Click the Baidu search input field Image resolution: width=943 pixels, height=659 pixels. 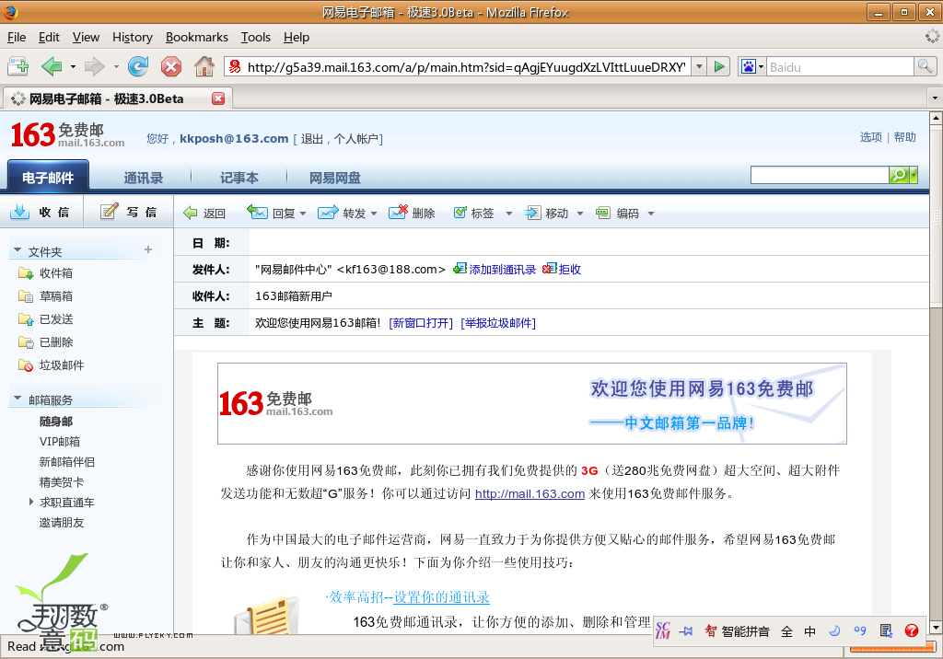point(839,67)
